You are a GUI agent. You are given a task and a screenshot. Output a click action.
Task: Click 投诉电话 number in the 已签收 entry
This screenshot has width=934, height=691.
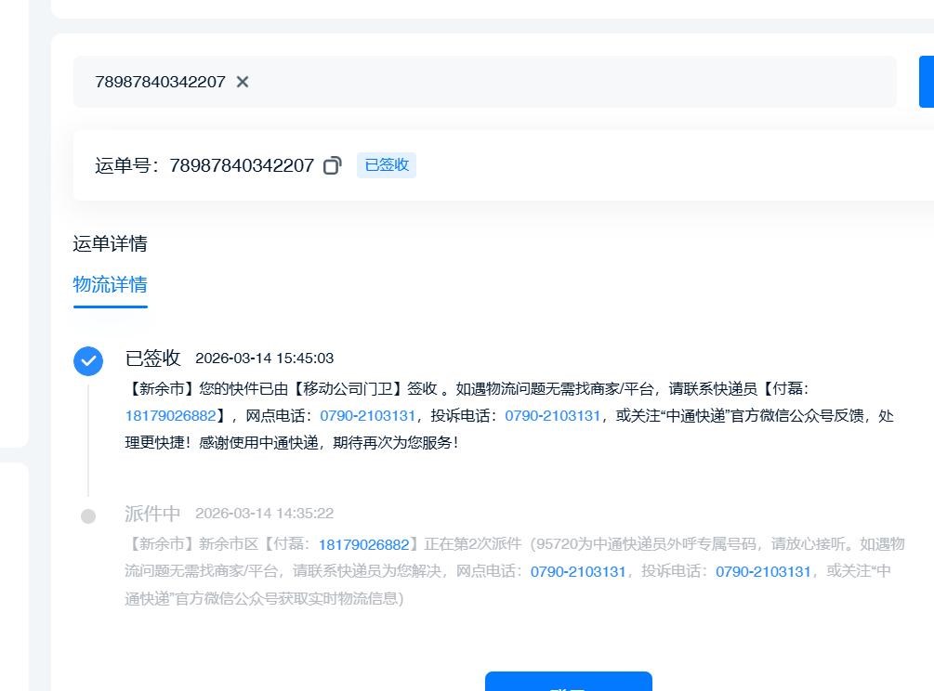click(x=552, y=415)
